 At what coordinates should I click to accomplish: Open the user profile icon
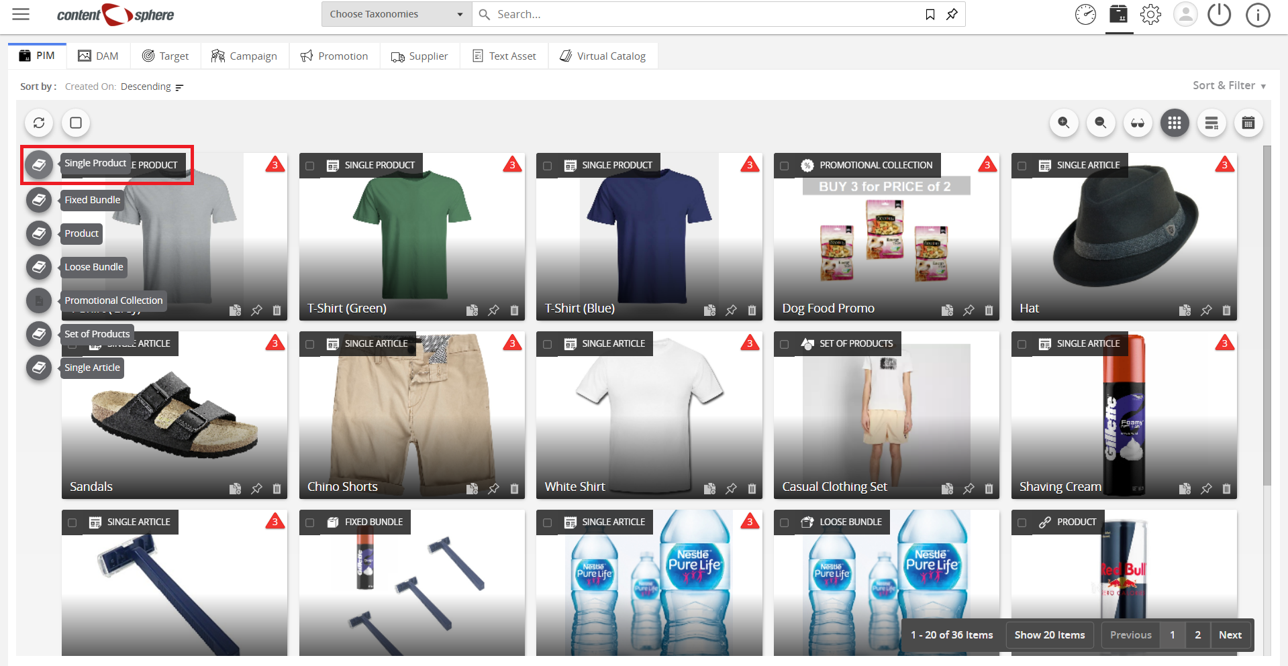(x=1185, y=14)
